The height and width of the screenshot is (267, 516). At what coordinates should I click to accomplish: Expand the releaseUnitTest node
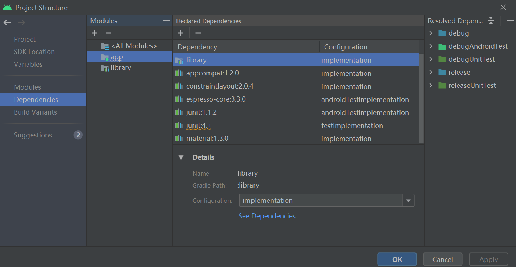click(x=431, y=85)
